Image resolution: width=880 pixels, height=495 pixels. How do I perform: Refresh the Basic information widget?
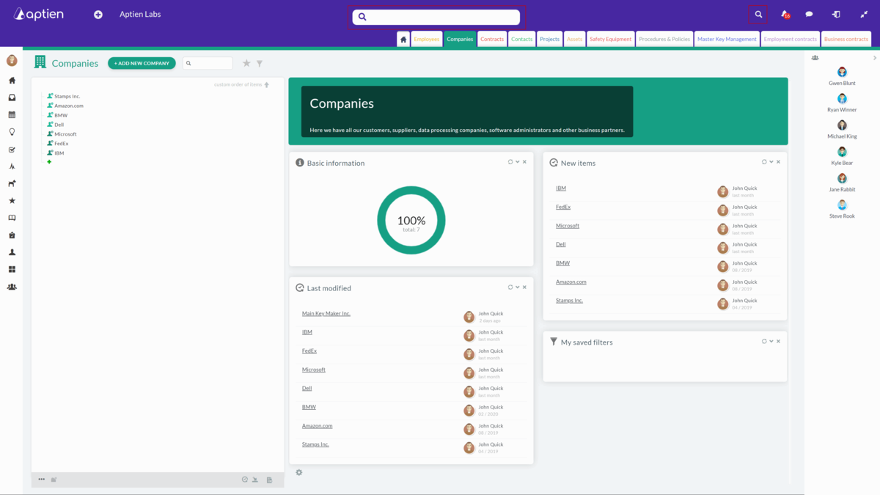(510, 162)
